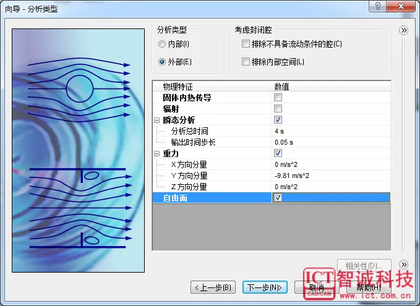Go back with 上一步(B) button
Image resolution: width=420 pixels, height=306 pixels.
pyautogui.click(x=213, y=287)
